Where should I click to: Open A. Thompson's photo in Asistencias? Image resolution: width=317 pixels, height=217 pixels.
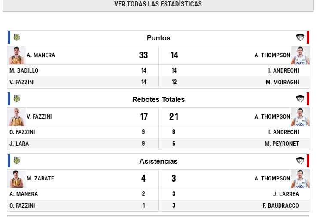click(x=300, y=179)
